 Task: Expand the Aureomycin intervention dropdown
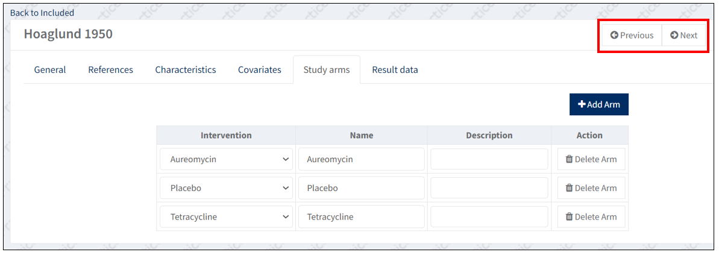pos(226,160)
